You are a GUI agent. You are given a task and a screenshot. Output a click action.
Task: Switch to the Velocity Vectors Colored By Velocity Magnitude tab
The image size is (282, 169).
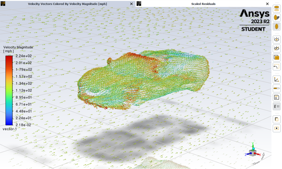click(x=68, y=4)
